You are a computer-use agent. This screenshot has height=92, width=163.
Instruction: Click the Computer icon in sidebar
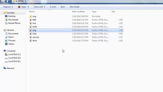5,51
